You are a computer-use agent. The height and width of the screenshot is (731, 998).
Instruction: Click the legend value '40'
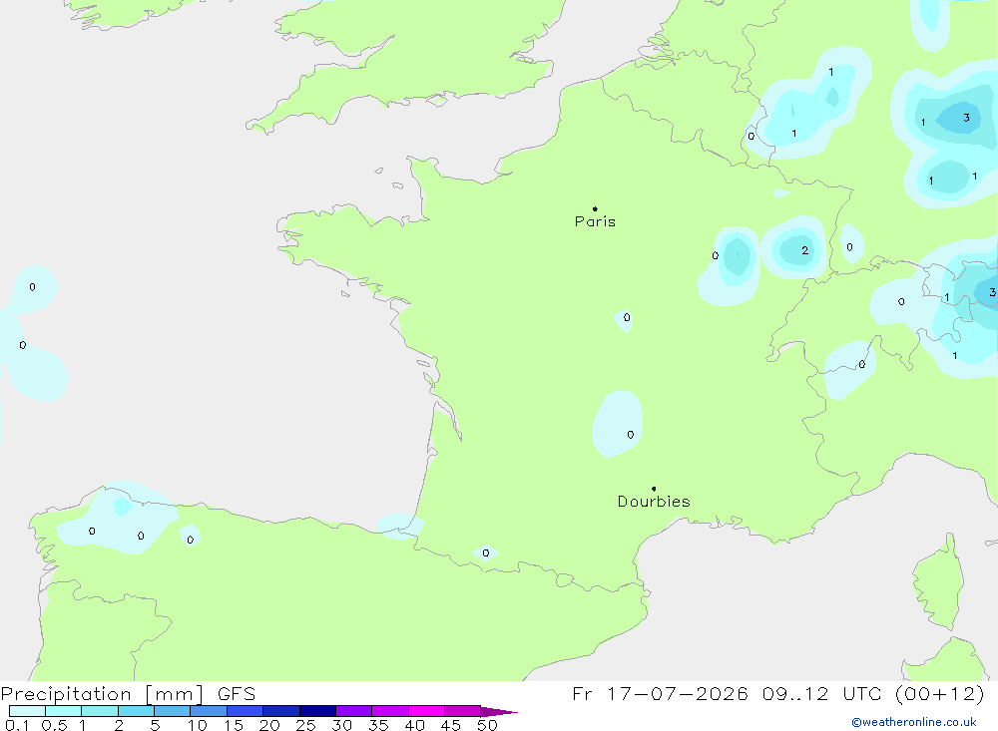[415, 725]
